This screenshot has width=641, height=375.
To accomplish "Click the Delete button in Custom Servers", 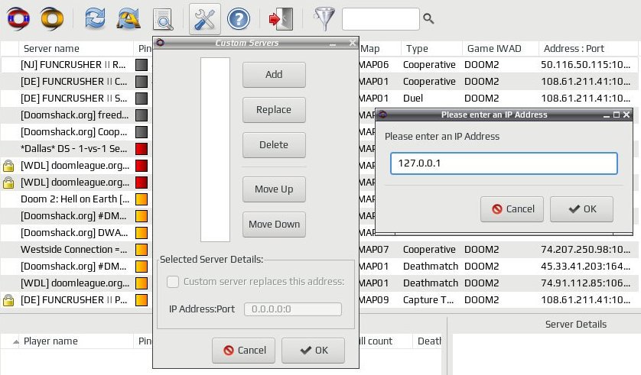I will (x=274, y=145).
